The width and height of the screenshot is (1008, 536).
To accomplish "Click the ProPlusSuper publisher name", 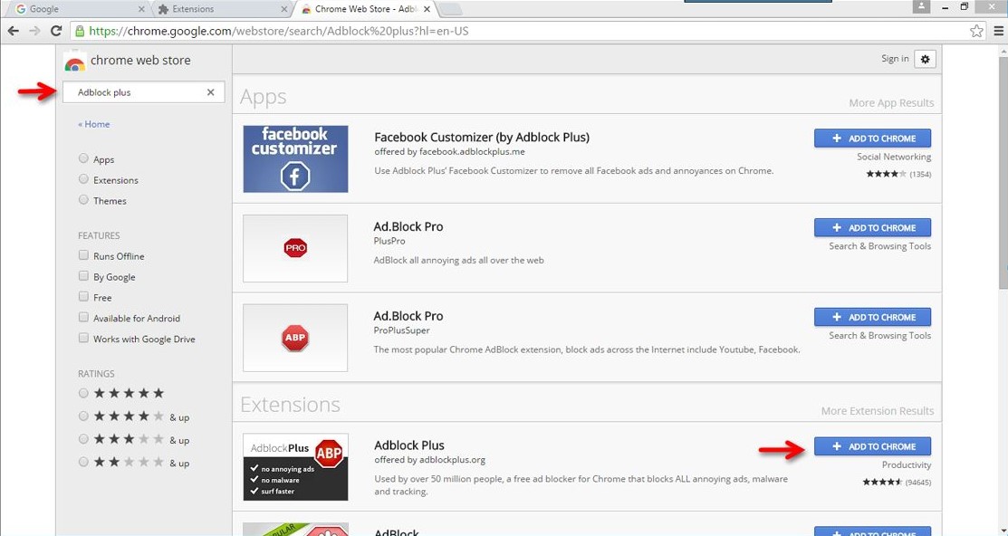I will pos(402,330).
